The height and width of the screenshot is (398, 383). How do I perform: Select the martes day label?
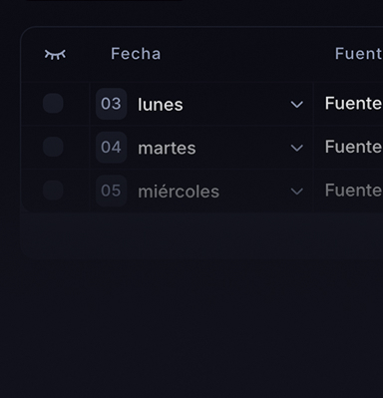(167, 149)
